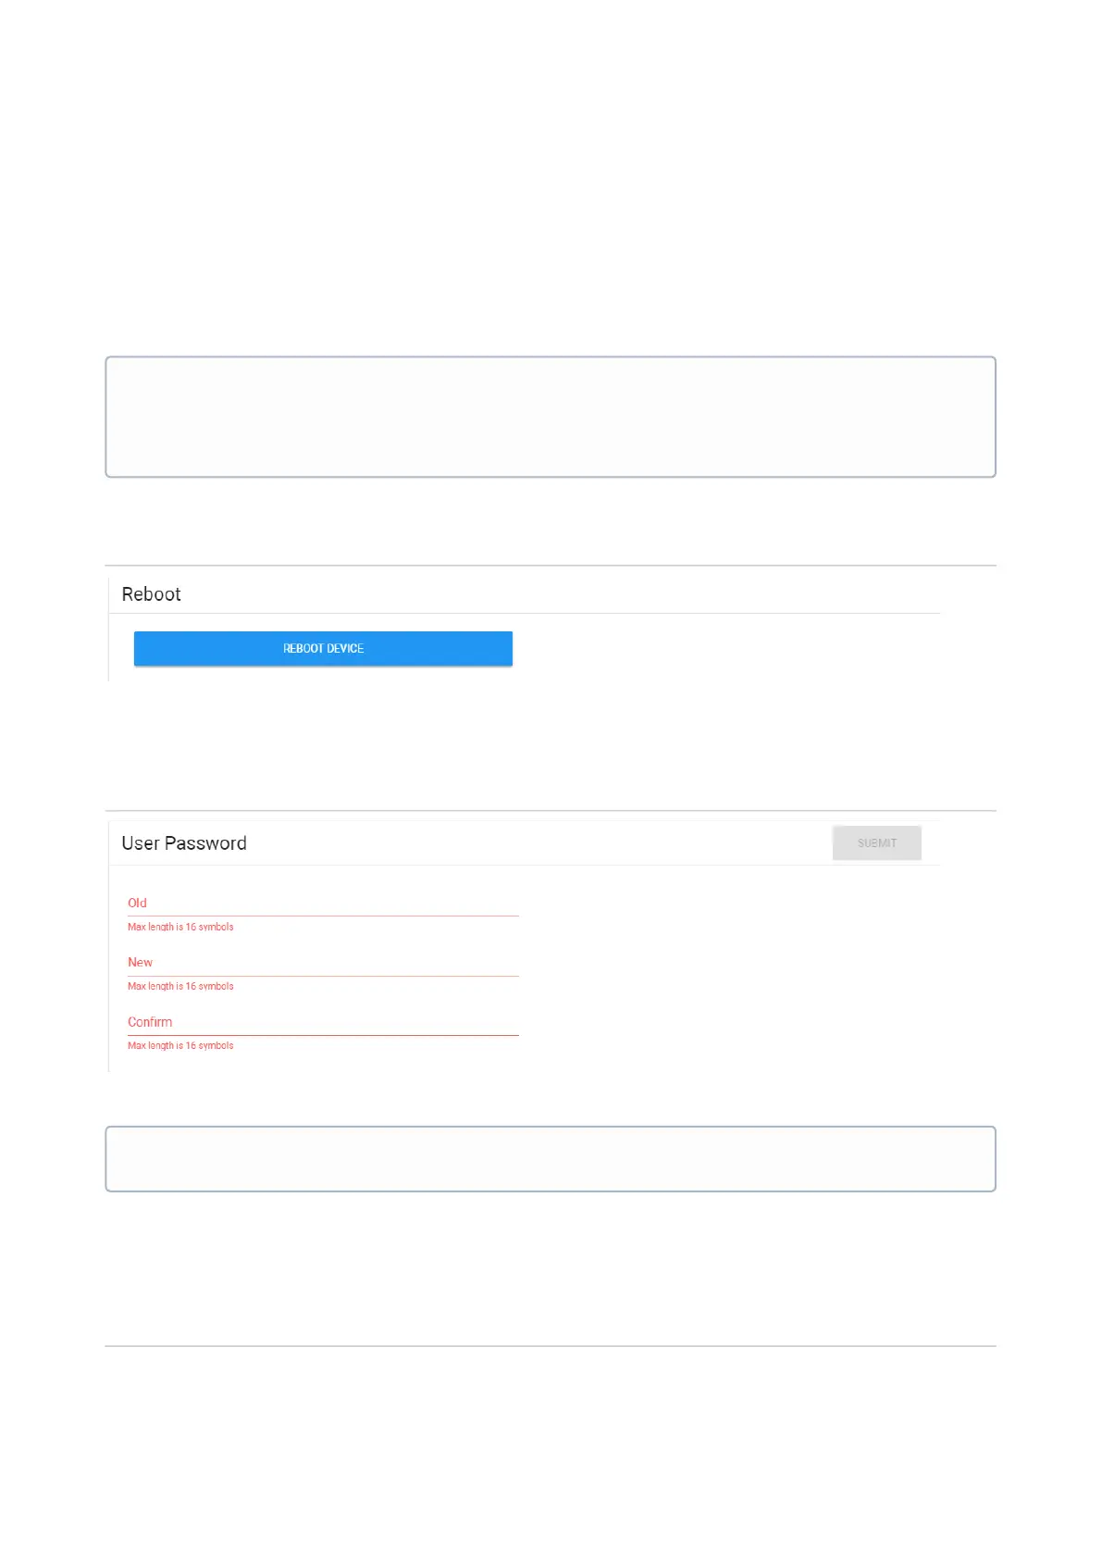Click the max length hint under Old

click(x=180, y=927)
